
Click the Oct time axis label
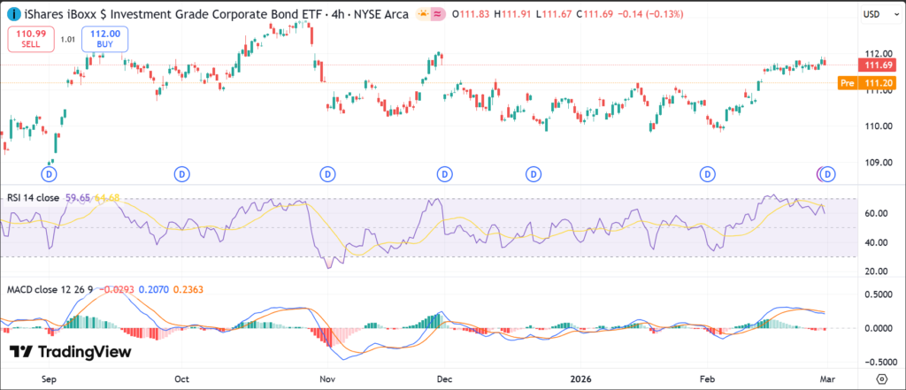(x=182, y=379)
